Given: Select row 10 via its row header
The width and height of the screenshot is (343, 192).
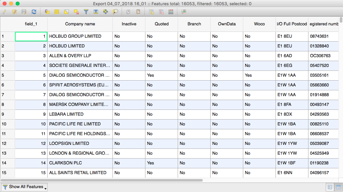Looking at the screenshot, I should pyautogui.click(x=7, y=124).
